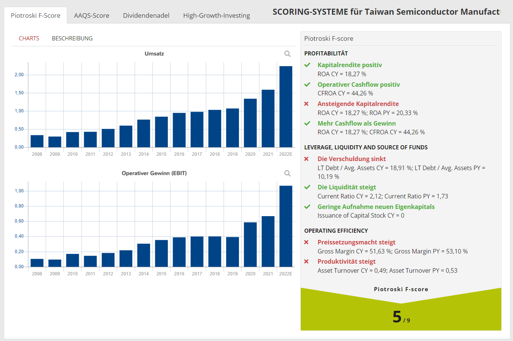Image resolution: width=513 pixels, height=341 pixels.
Task: Click the 5 / 9 score result
Action: tap(401, 317)
